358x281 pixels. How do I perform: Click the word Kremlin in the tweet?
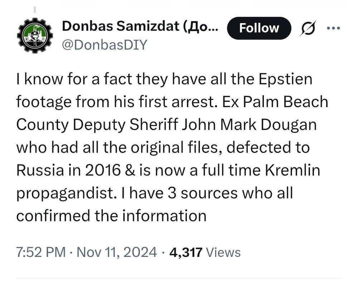pos(292,170)
